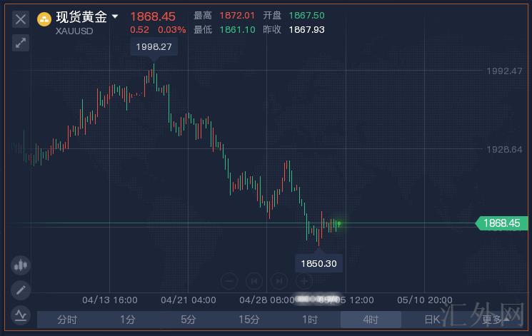The width and height of the screenshot is (532, 336).
Task: Expand the 现货黄金 symbol dropdown arrow
Action: point(115,16)
